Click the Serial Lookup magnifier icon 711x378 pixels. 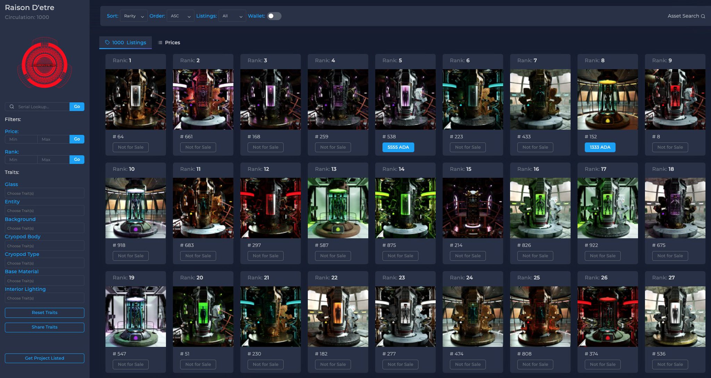tap(12, 107)
